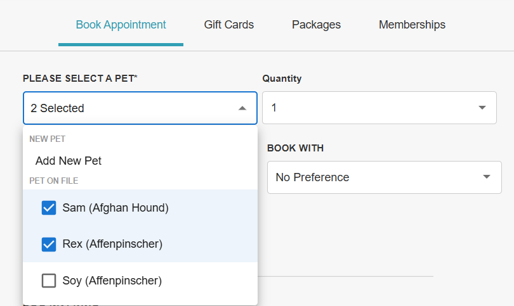The image size is (514, 306).
Task: Select the Book Appointment tab
Action: pyautogui.click(x=121, y=25)
